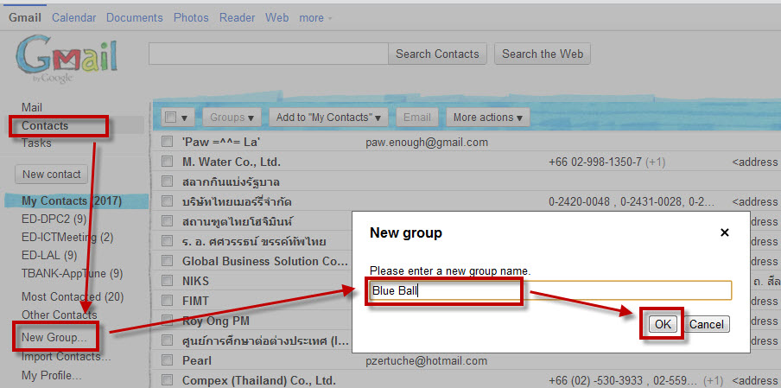Viewport: 781px width, 388px height.
Task: Check the 'Paw =^^= La' contact box
Action: 168,142
